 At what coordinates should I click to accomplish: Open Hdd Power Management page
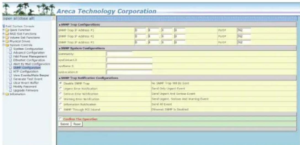[30, 56]
